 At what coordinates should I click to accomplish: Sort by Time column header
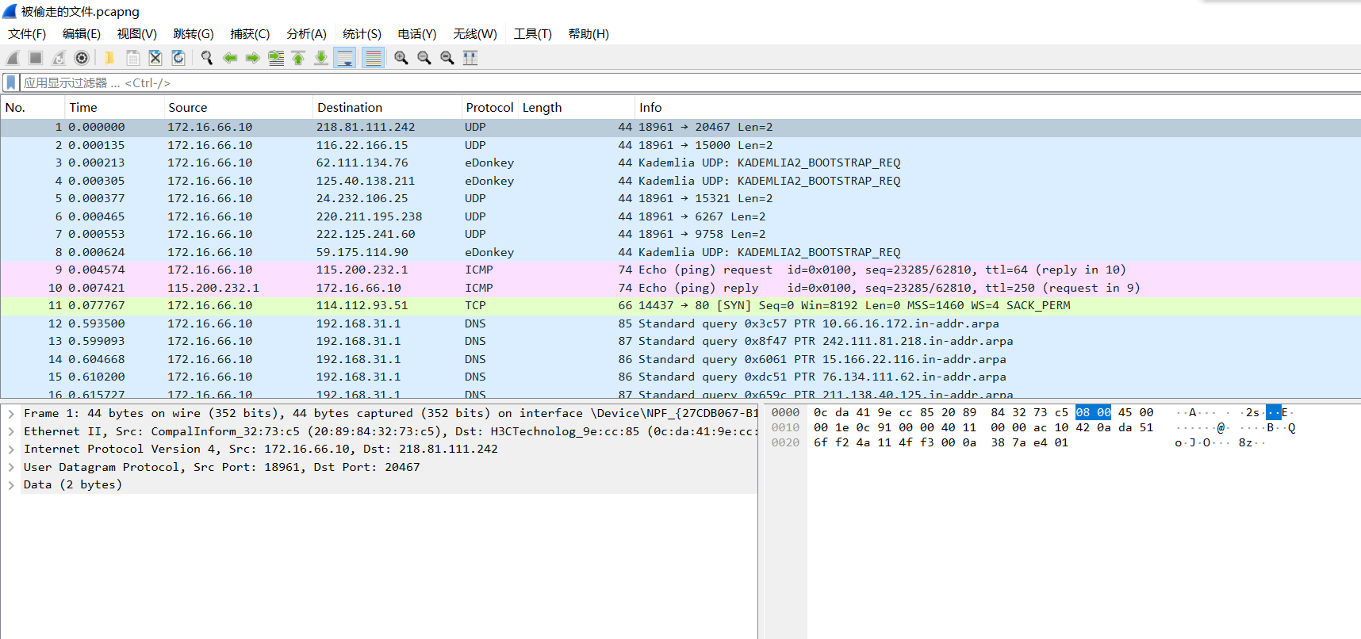[114, 108]
